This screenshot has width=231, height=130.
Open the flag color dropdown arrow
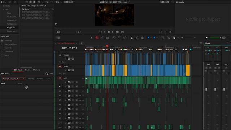(x=151, y=38)
